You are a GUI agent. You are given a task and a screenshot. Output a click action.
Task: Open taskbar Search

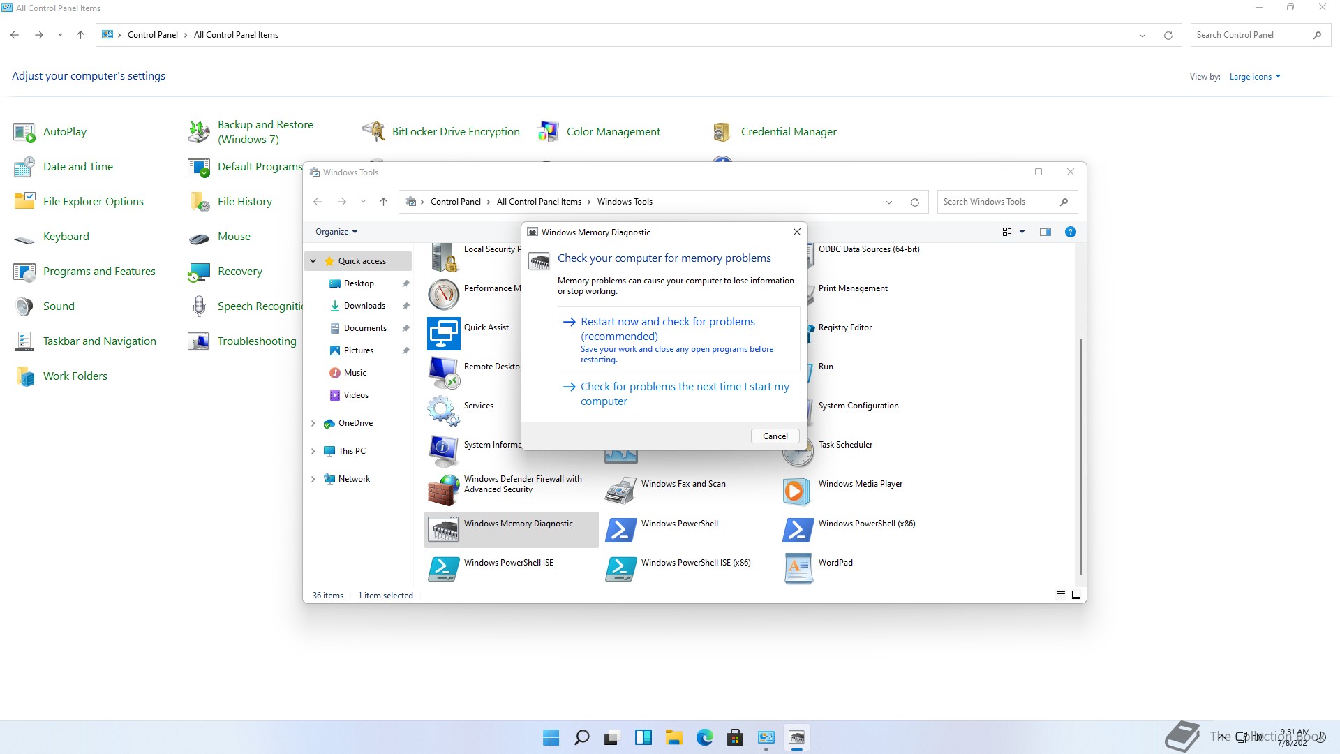pyautogui.click(x=581, y=737)
